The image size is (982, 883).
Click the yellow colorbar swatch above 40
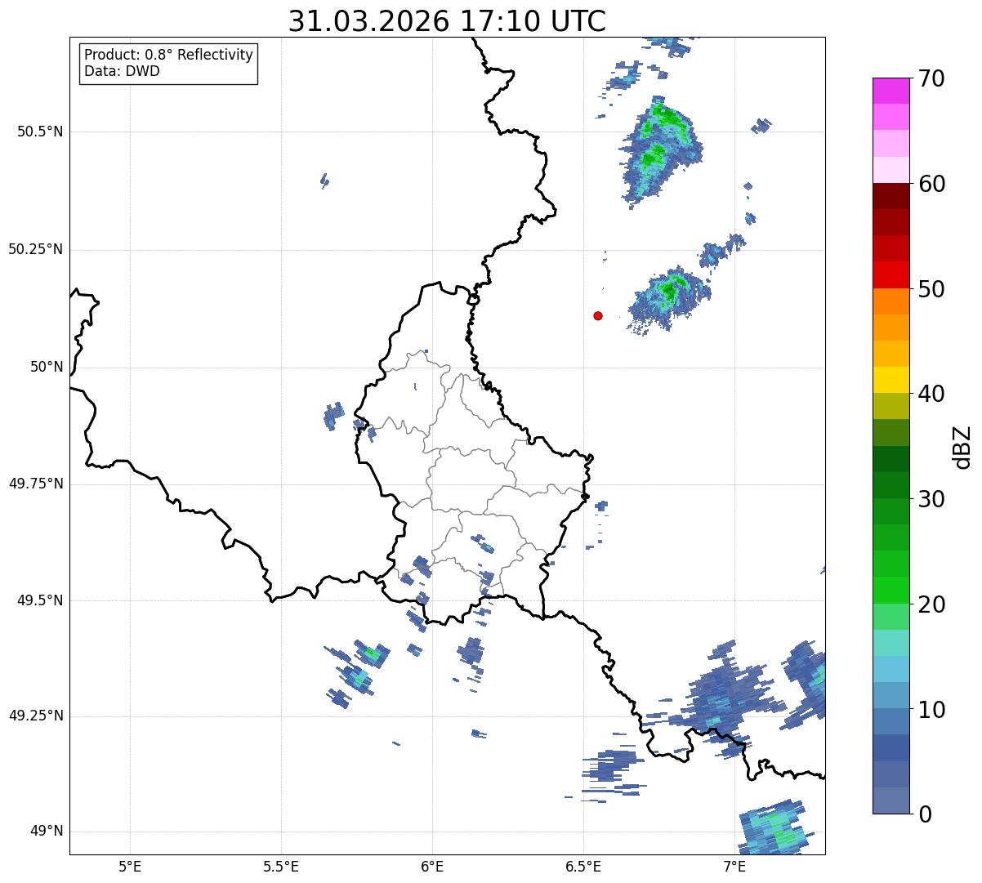[x=891, y=381]
